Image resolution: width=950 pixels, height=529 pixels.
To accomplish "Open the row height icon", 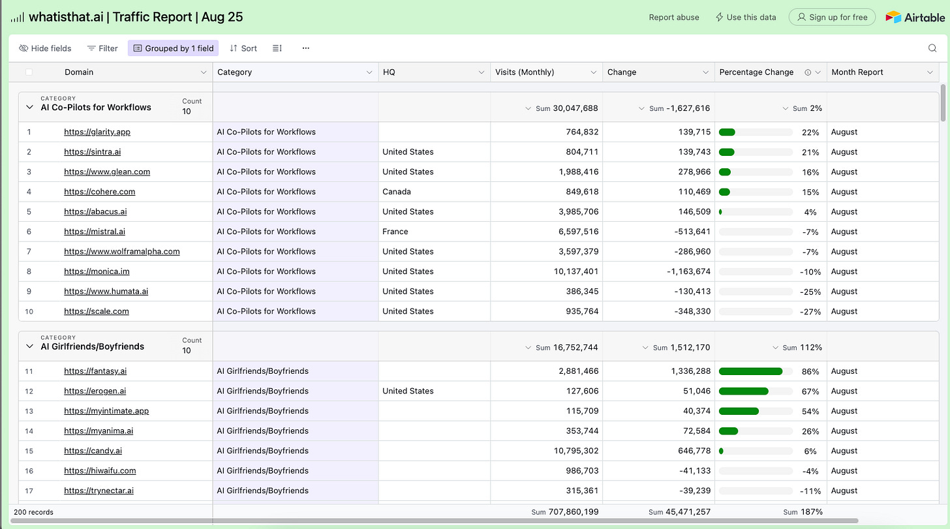I will click(277, 48).
